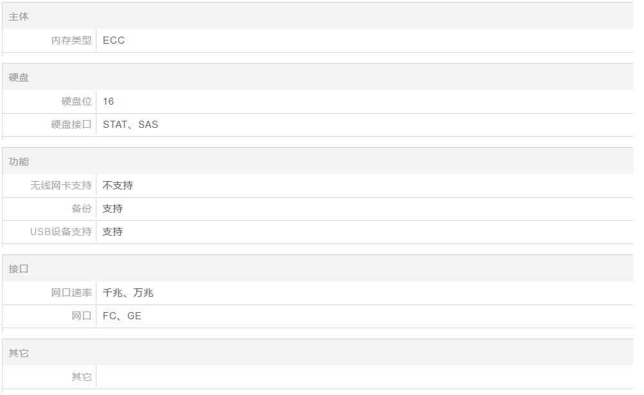Click the 硬盘接口 label
Viewport: 644px width, 395px height.
click(x=71, y=125)
